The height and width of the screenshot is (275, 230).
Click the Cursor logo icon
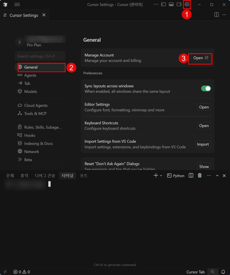coord(5,4)
